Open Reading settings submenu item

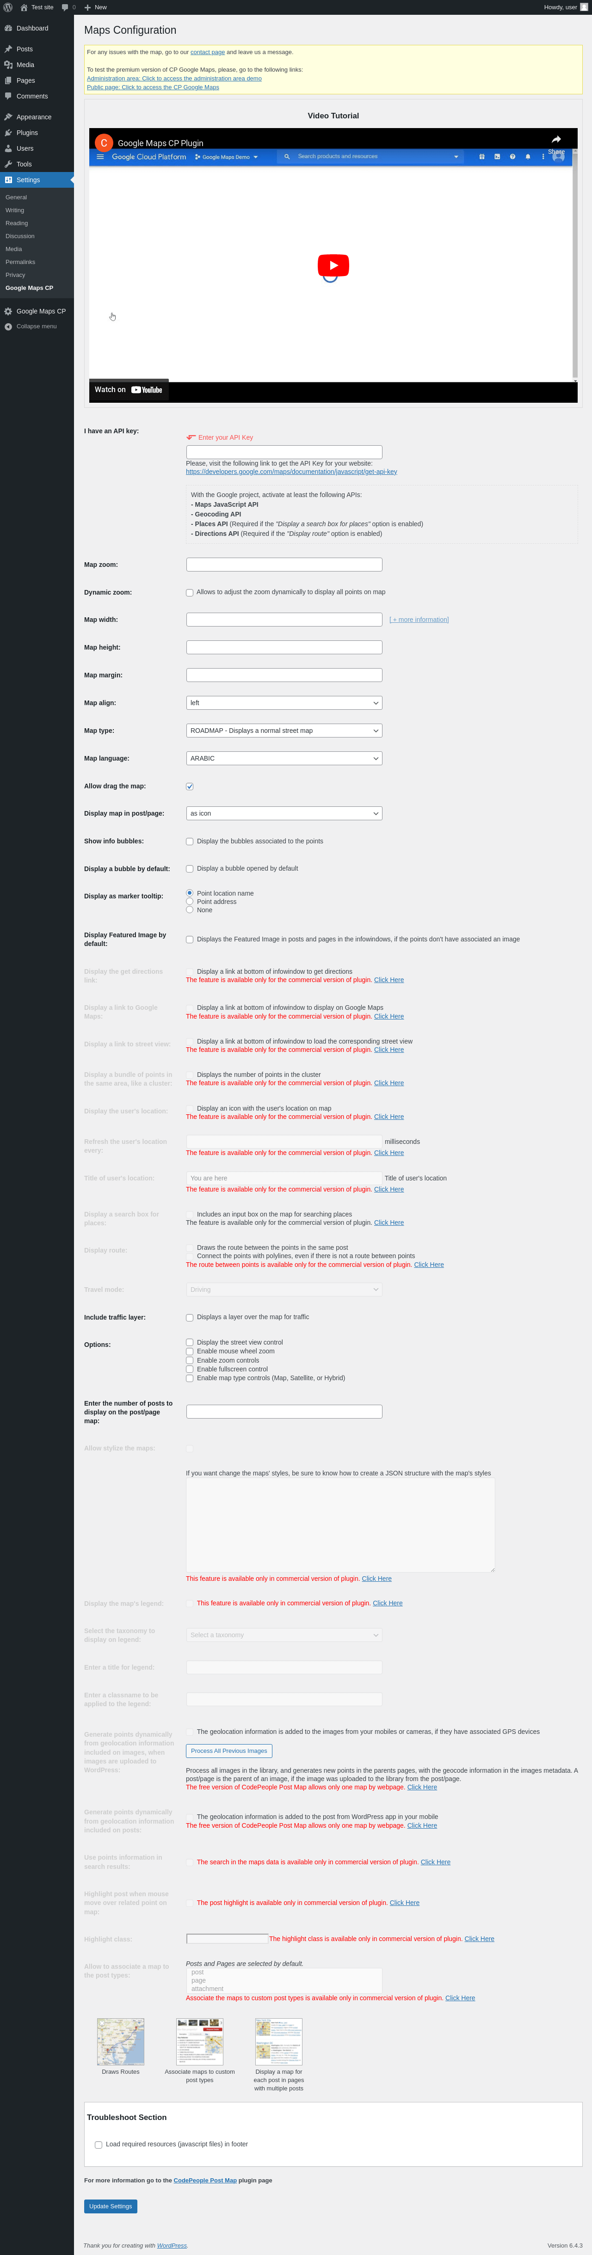click(x=17, y=223)
